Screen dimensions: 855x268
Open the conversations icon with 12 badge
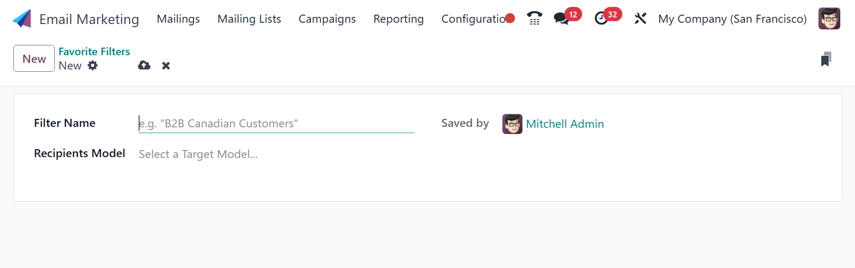click(x=561, y=19)
